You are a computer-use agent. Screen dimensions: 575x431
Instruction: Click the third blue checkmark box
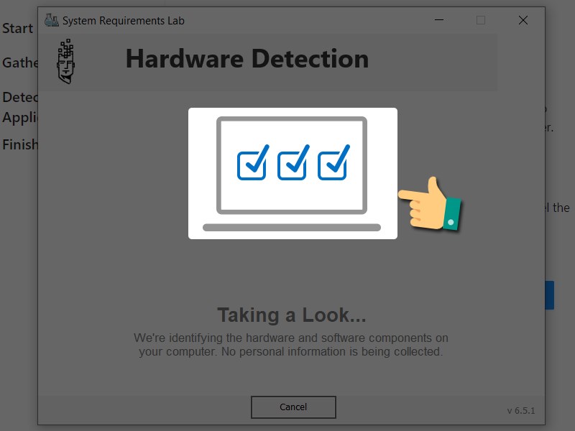click(333, 162)
